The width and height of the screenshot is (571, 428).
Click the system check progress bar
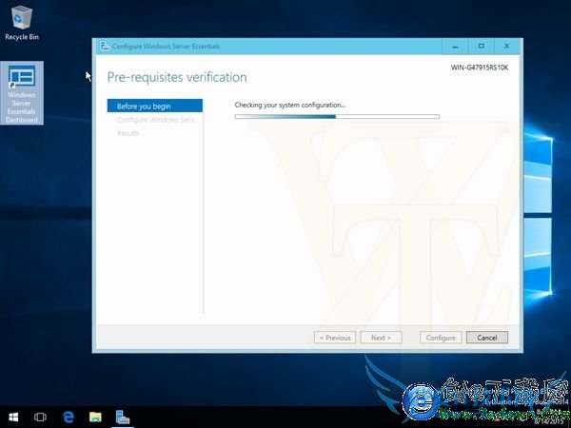tap(337, 116)
